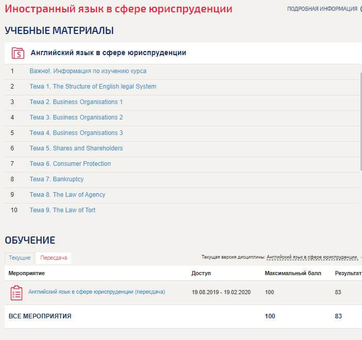This screenshot has height=340, width=362.
Task: Select Тема 4 Business Organisations 3
Action: [76, 133]
